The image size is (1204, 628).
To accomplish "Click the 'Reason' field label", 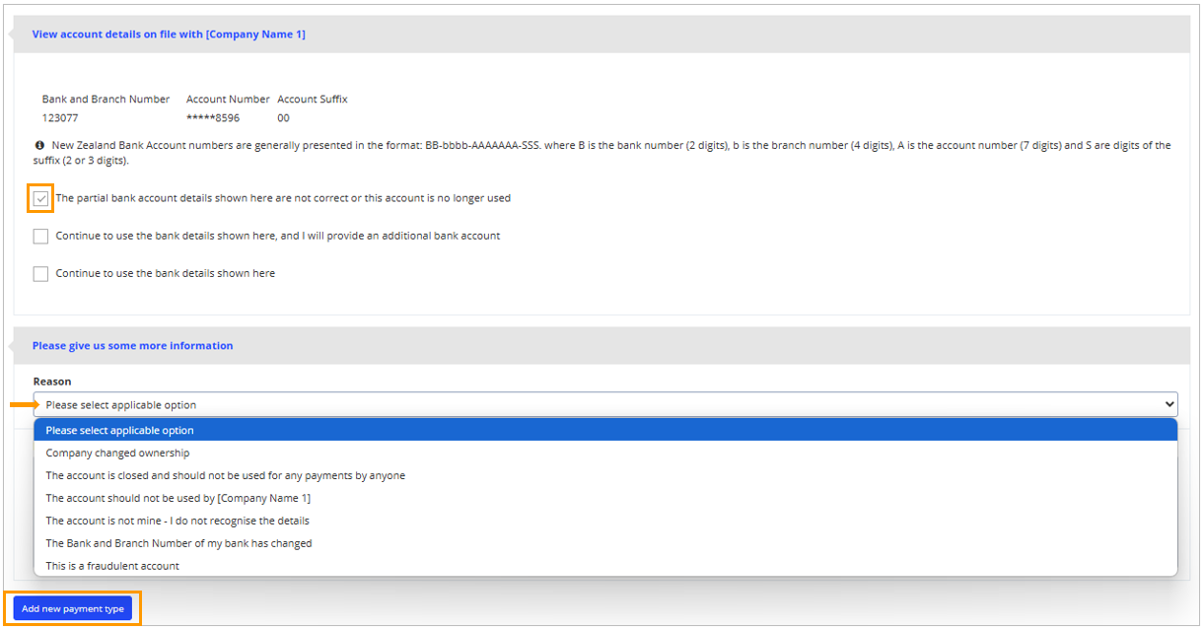I will pyautogui.click(x=52, y=382).
